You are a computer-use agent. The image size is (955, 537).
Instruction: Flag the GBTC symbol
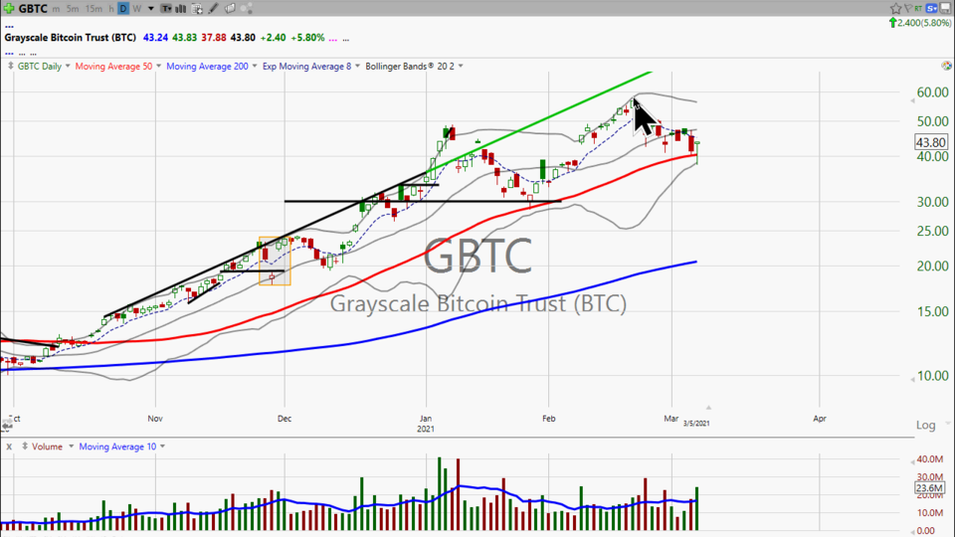pos(908,8)
